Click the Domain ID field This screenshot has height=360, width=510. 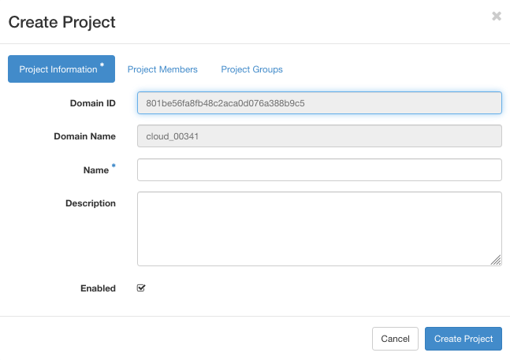click(319, 103)
